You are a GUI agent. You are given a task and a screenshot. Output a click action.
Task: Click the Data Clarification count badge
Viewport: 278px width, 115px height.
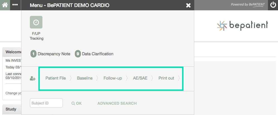point(78,54)
